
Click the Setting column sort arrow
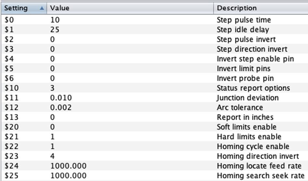(x=41, y=8)
